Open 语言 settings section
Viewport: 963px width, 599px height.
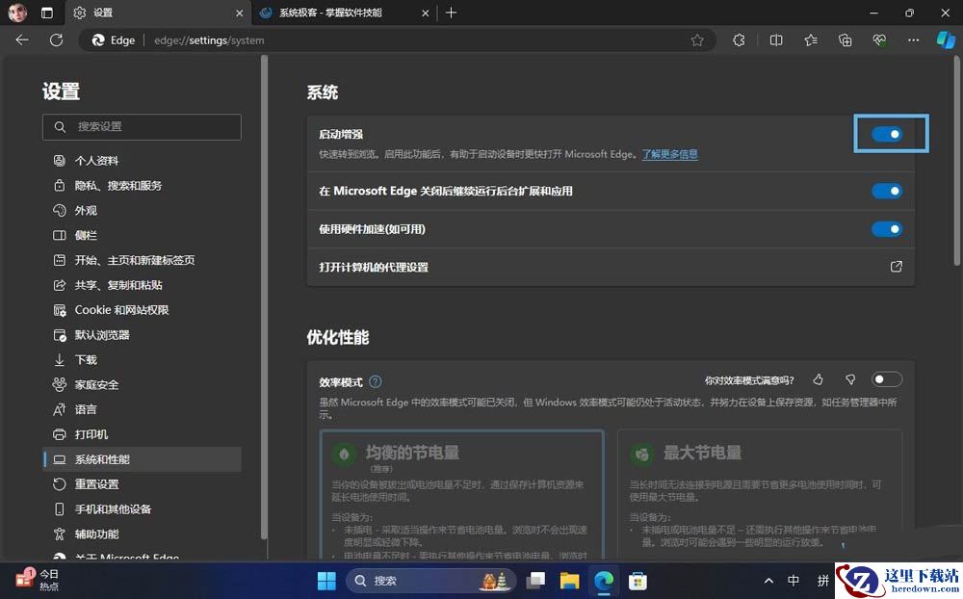click(142, 409)
